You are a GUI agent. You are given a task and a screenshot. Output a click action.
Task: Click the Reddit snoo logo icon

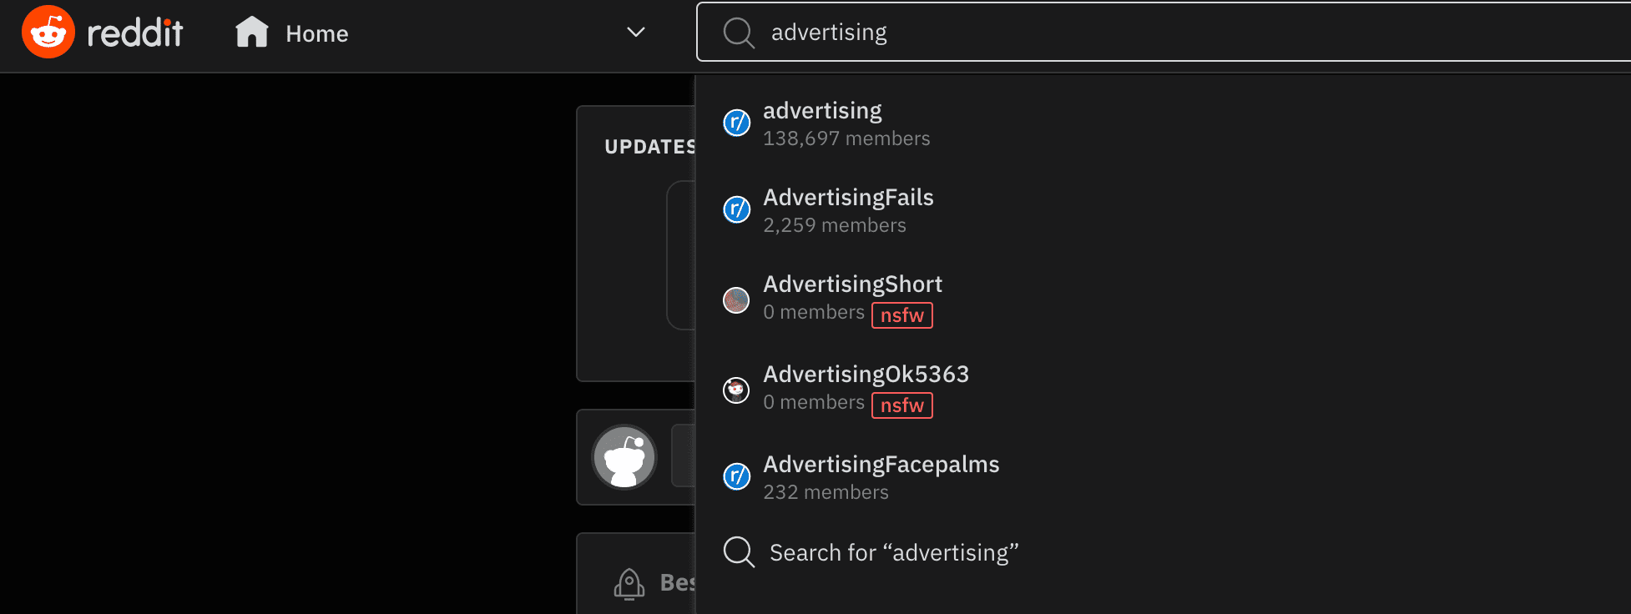point(48,32)
